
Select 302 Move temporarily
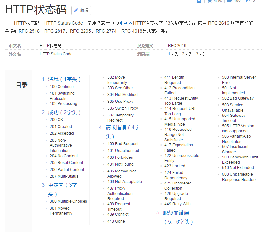pos(117,80)
